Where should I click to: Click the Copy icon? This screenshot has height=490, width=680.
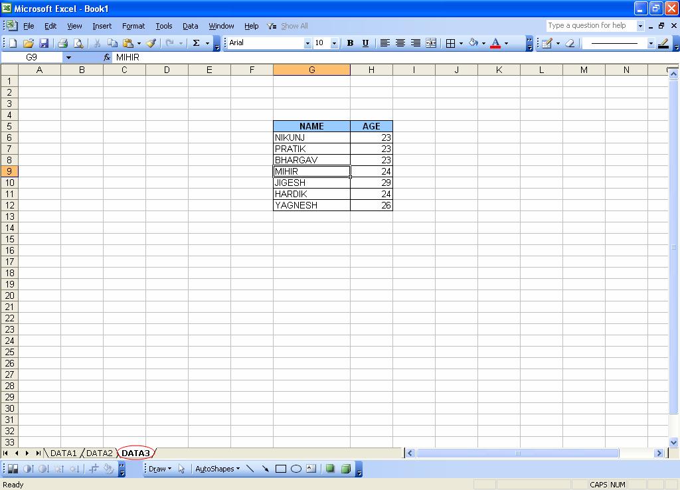pyautogui.click(x=112, y=43)
